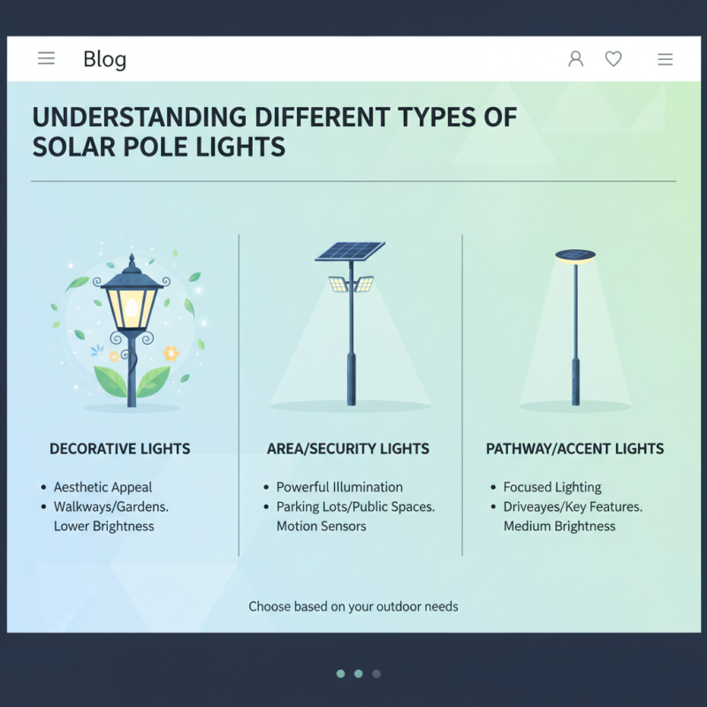
Task: Click the article title about solar pole lights
Action: 274,131
